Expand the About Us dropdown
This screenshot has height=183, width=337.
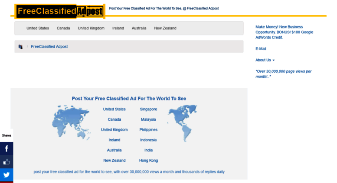click(265, 60)
